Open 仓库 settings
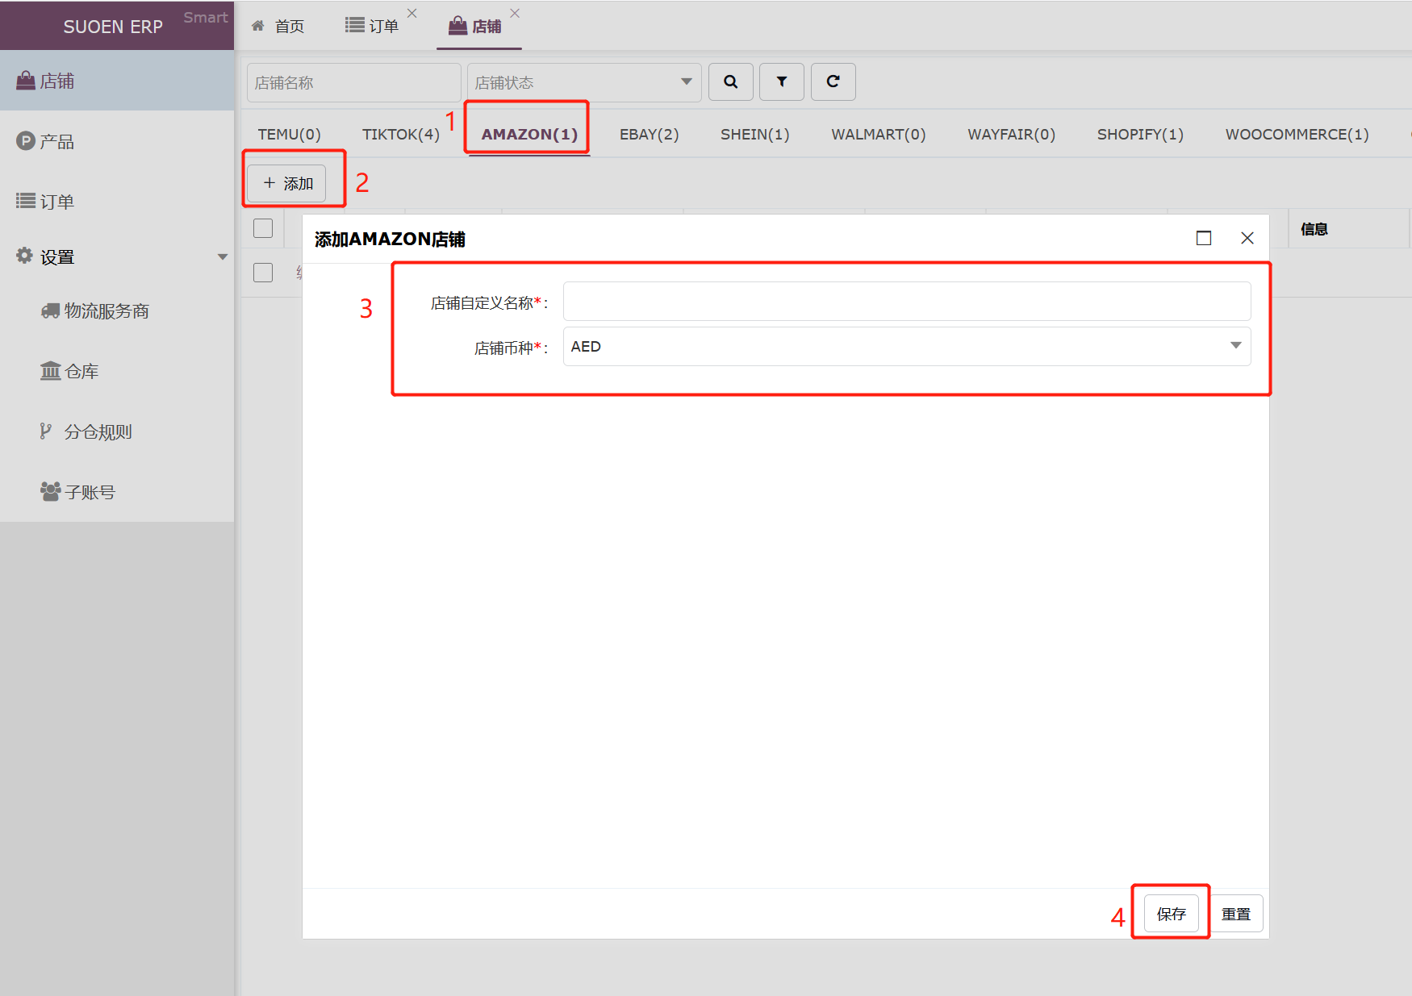This screenshot has width=1412, height=996. (117, 371)
